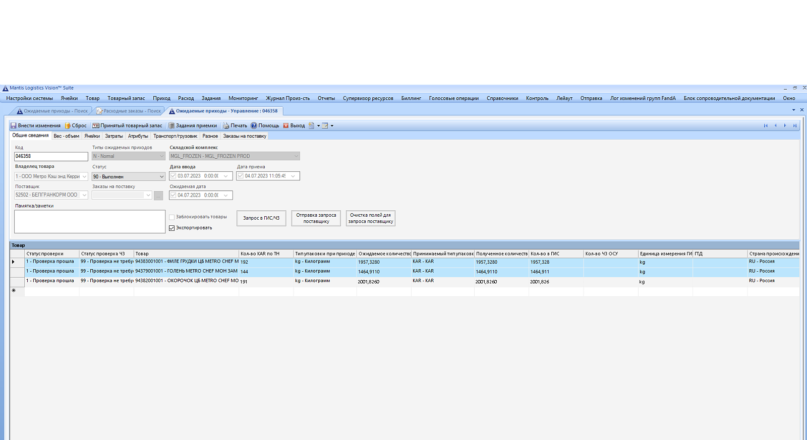
Task: Open the Типы ожидаемых приходов dropdown
Action: coord(161,156)
